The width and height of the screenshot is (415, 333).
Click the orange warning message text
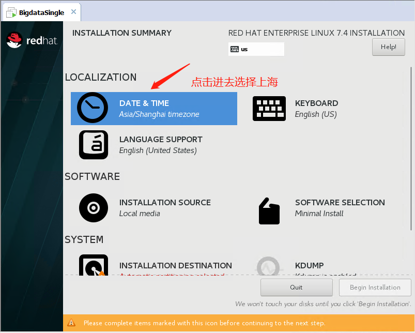[204, 323]
